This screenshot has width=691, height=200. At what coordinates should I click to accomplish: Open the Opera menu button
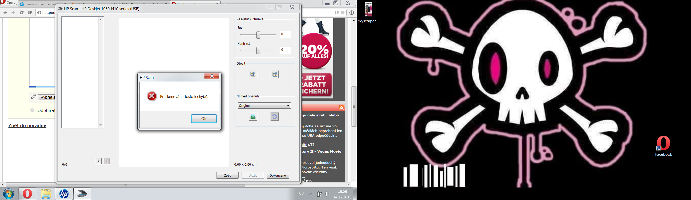click(8, 3)
